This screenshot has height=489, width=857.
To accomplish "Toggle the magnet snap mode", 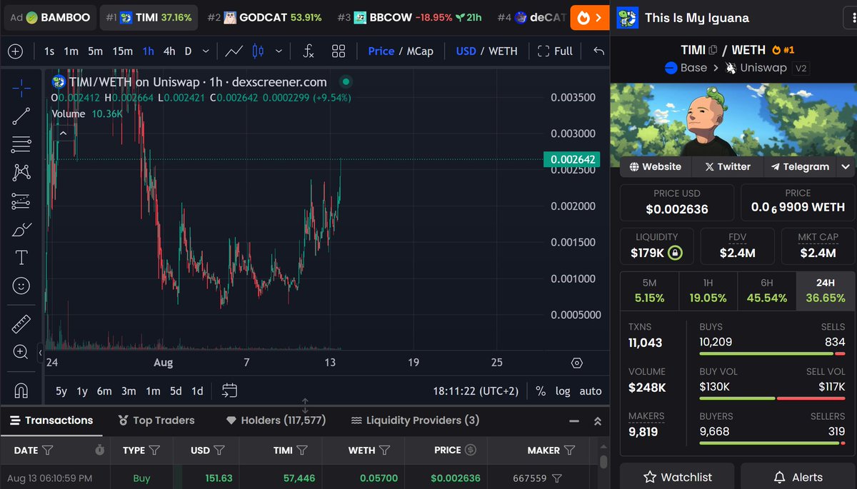I will [x=21, y=390].
